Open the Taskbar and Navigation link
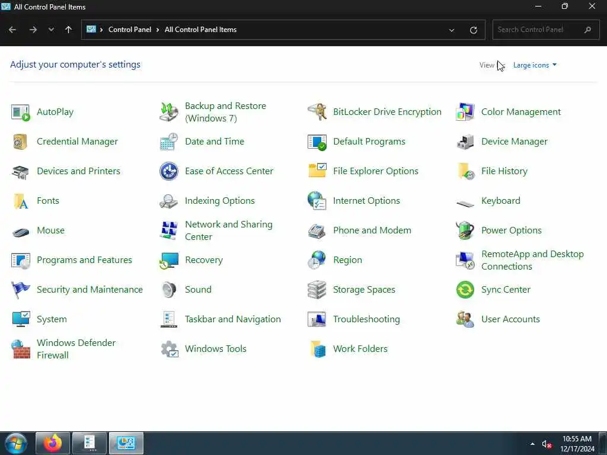The height and width of the screenshot is (455, 607). click(232, 319)
